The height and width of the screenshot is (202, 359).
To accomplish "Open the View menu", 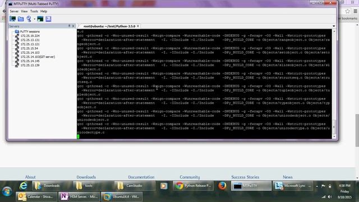I will 24,11.
